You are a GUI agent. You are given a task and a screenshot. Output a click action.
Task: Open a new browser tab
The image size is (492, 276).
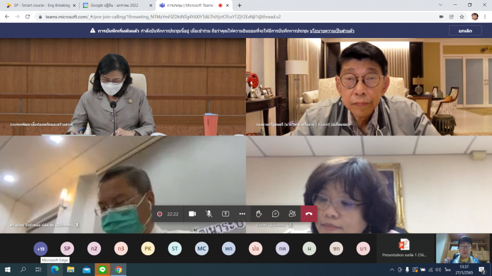tap(239, 6)
